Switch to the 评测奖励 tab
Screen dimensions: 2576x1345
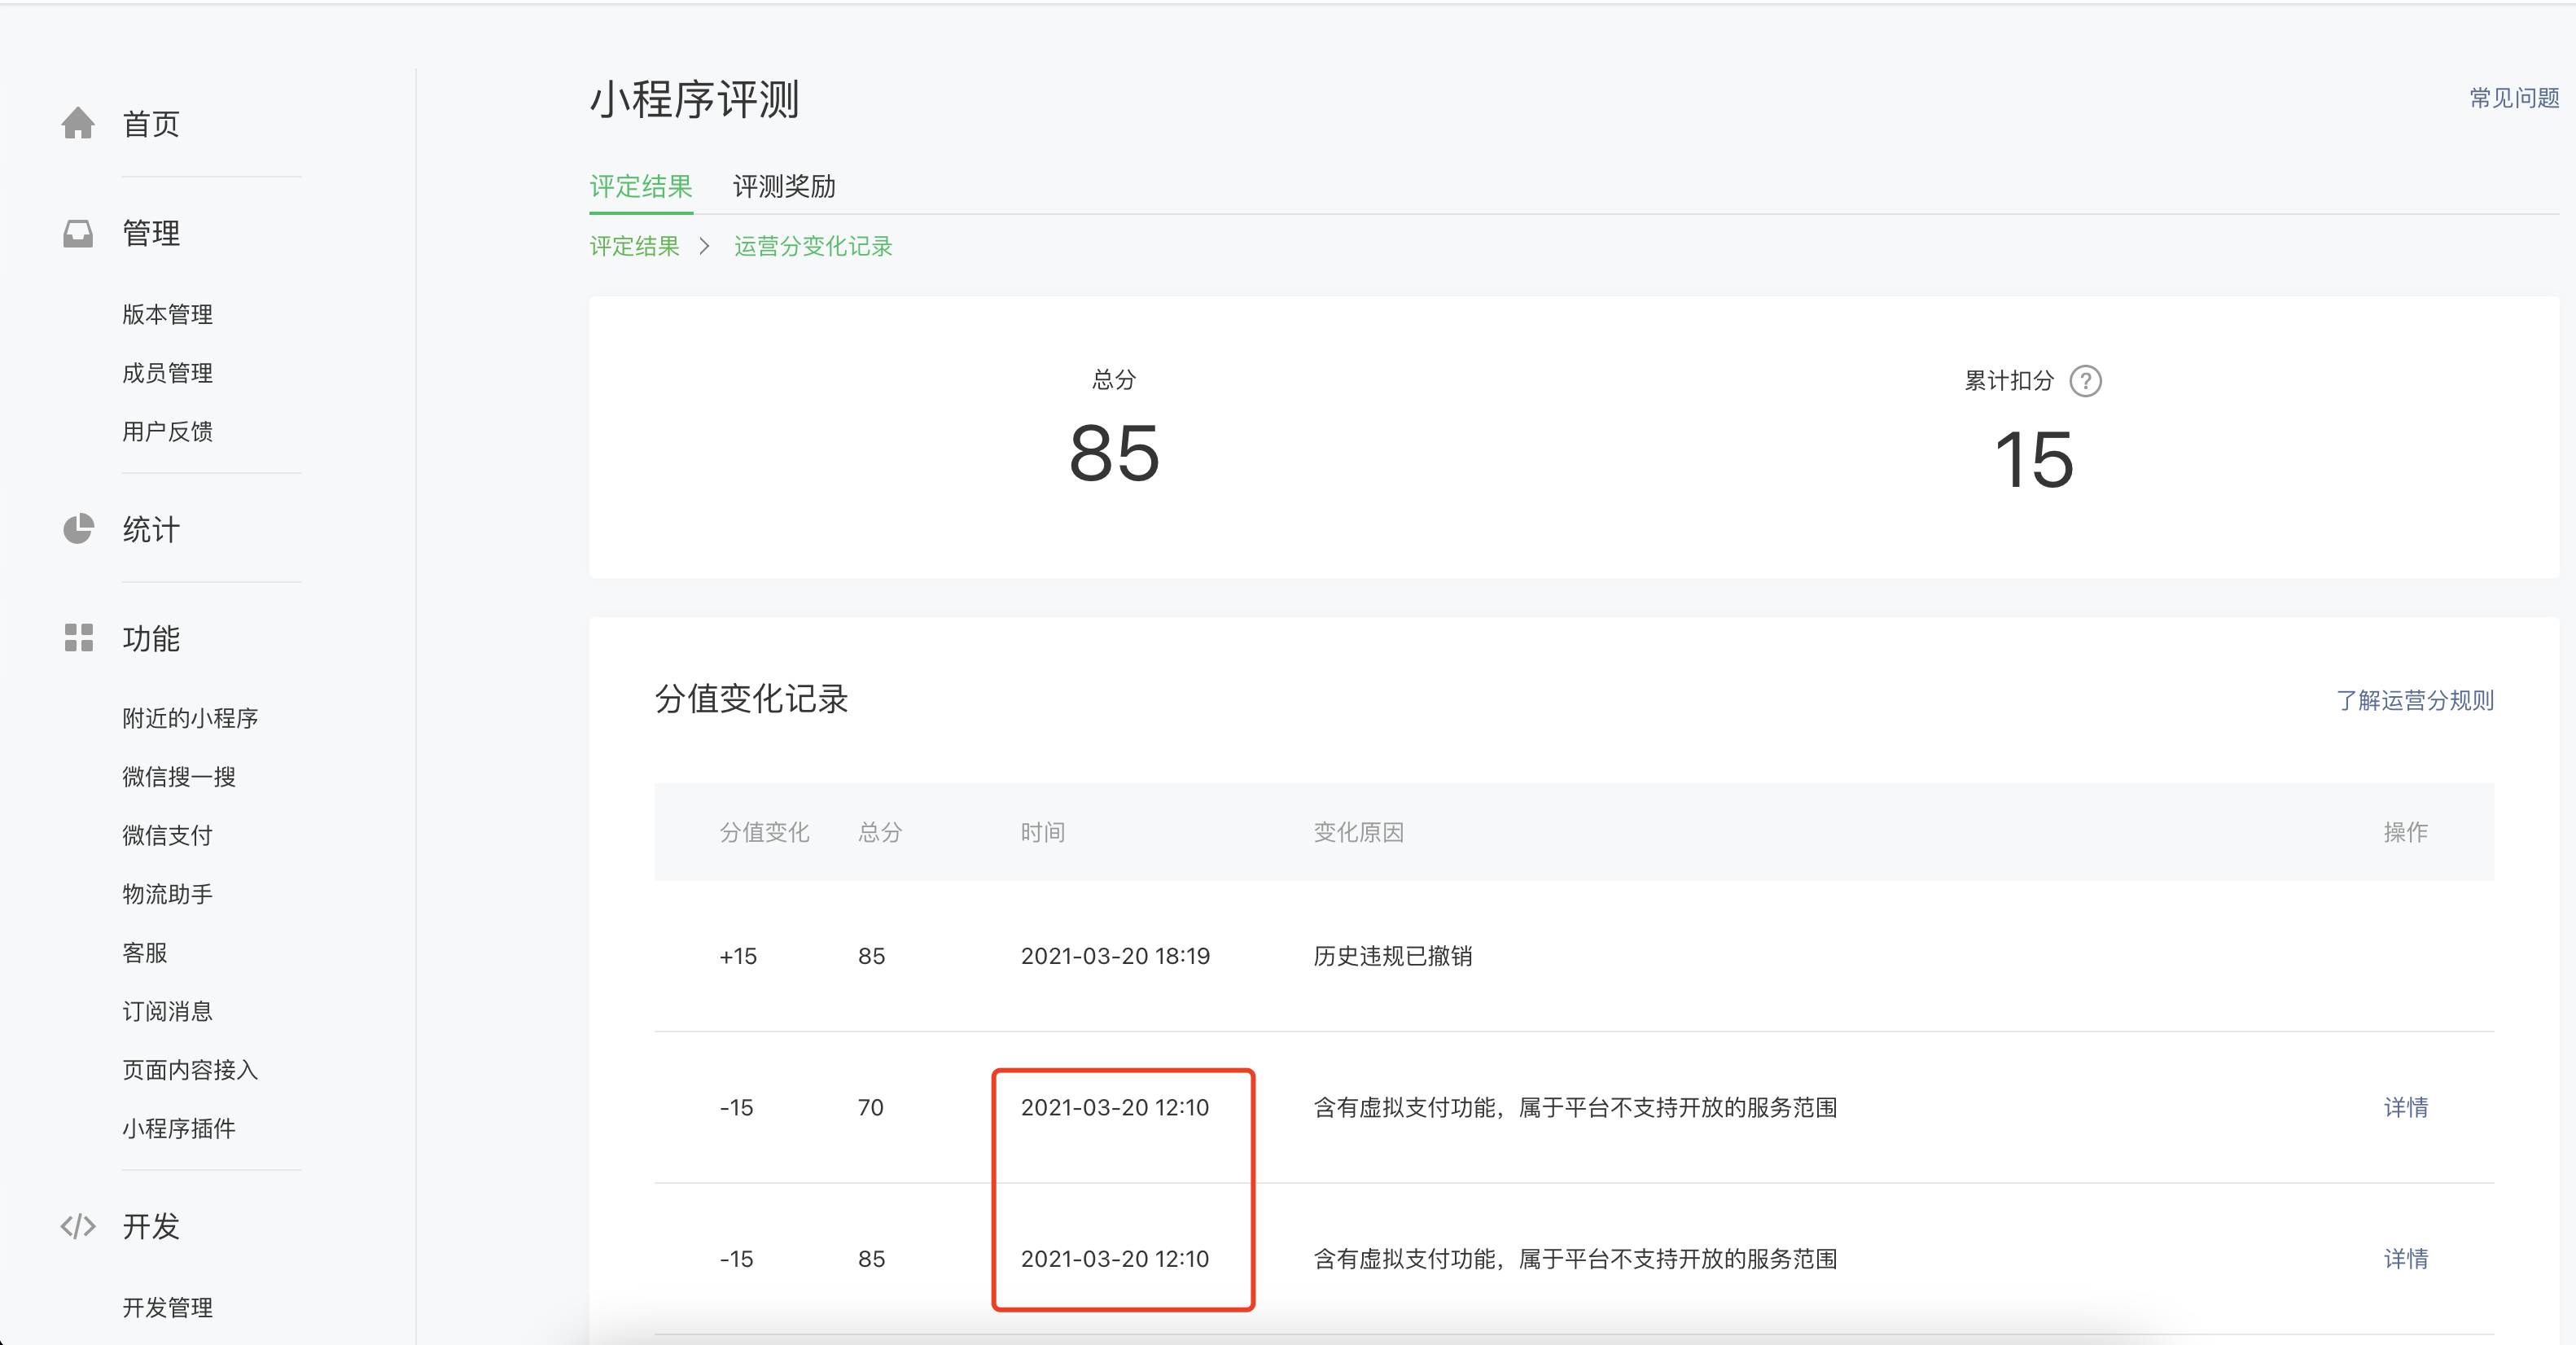pos(783,186)
